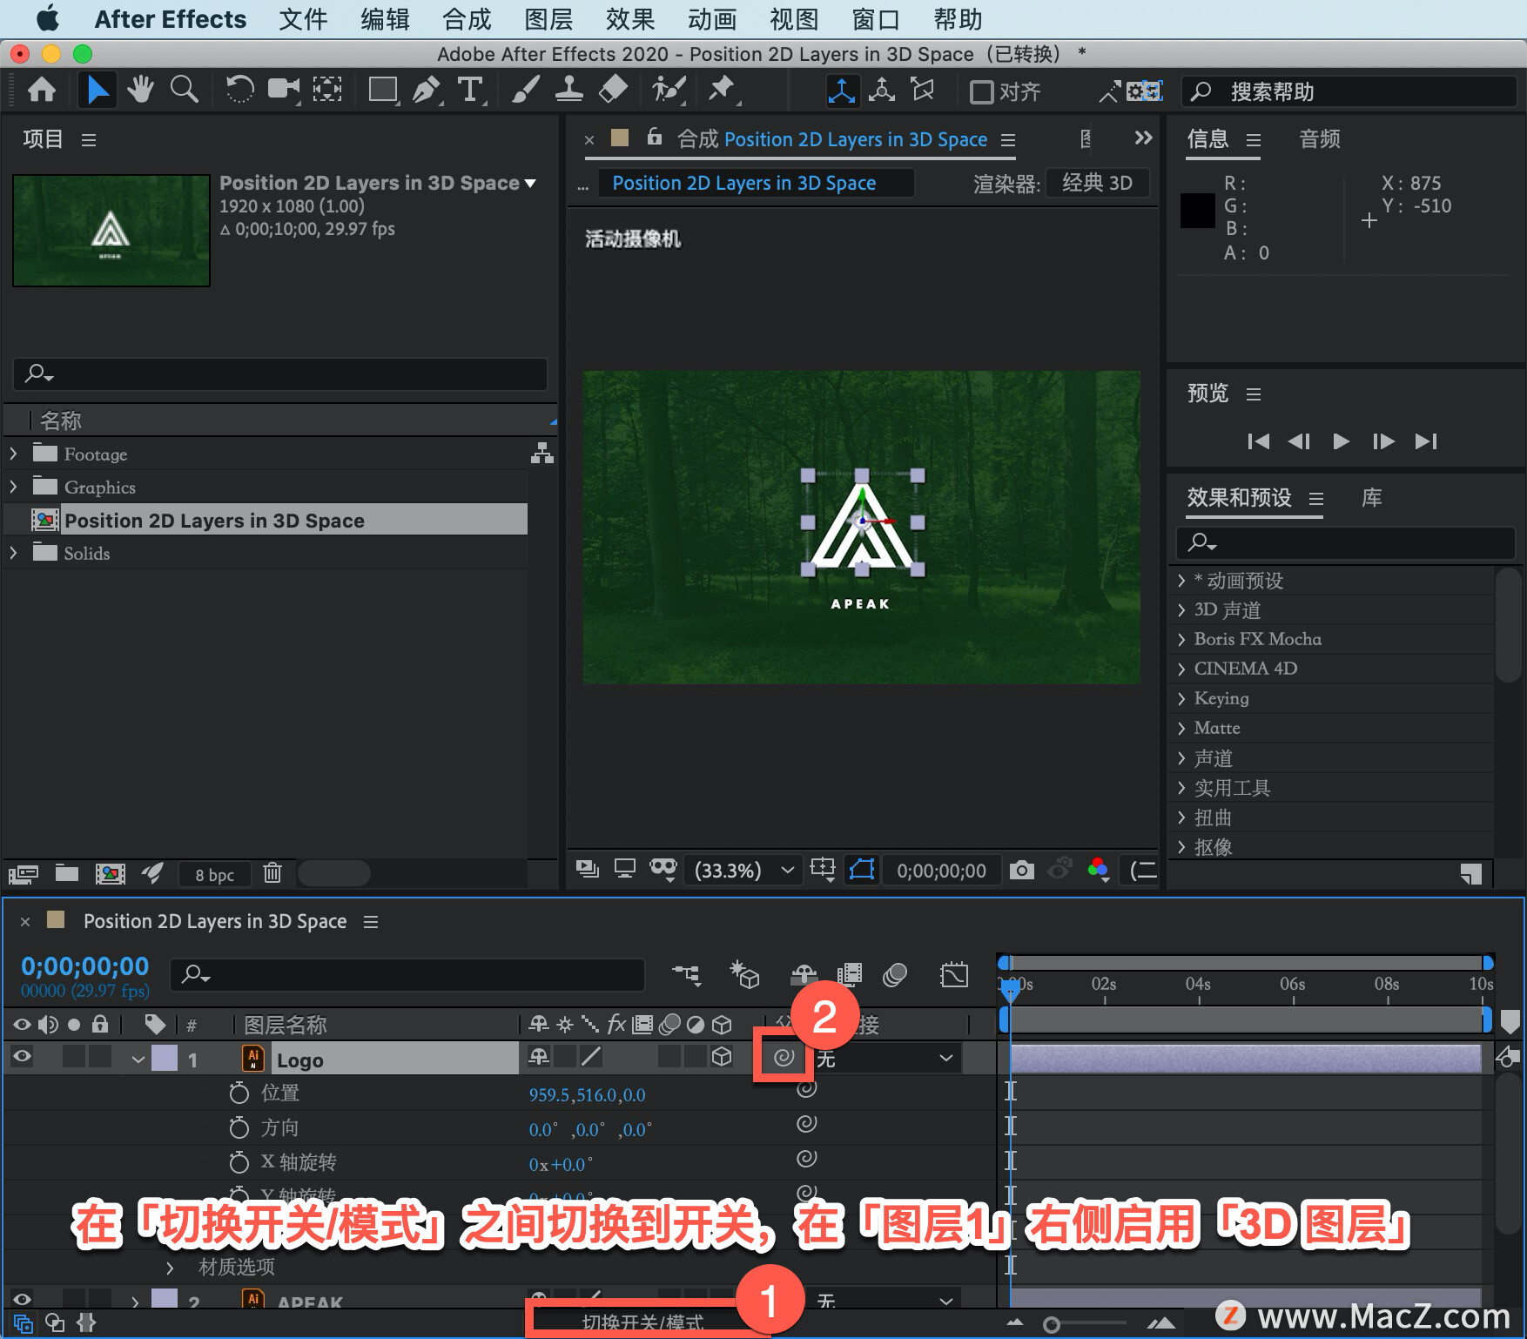Toggle the quality slash switch for Logo layer
This screenshot has height=1339, width=1527.
click(590, 1056)
